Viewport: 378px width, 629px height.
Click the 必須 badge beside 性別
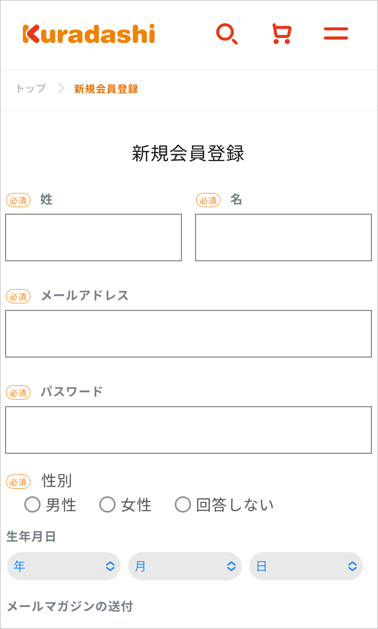click(x=18, y=482)
